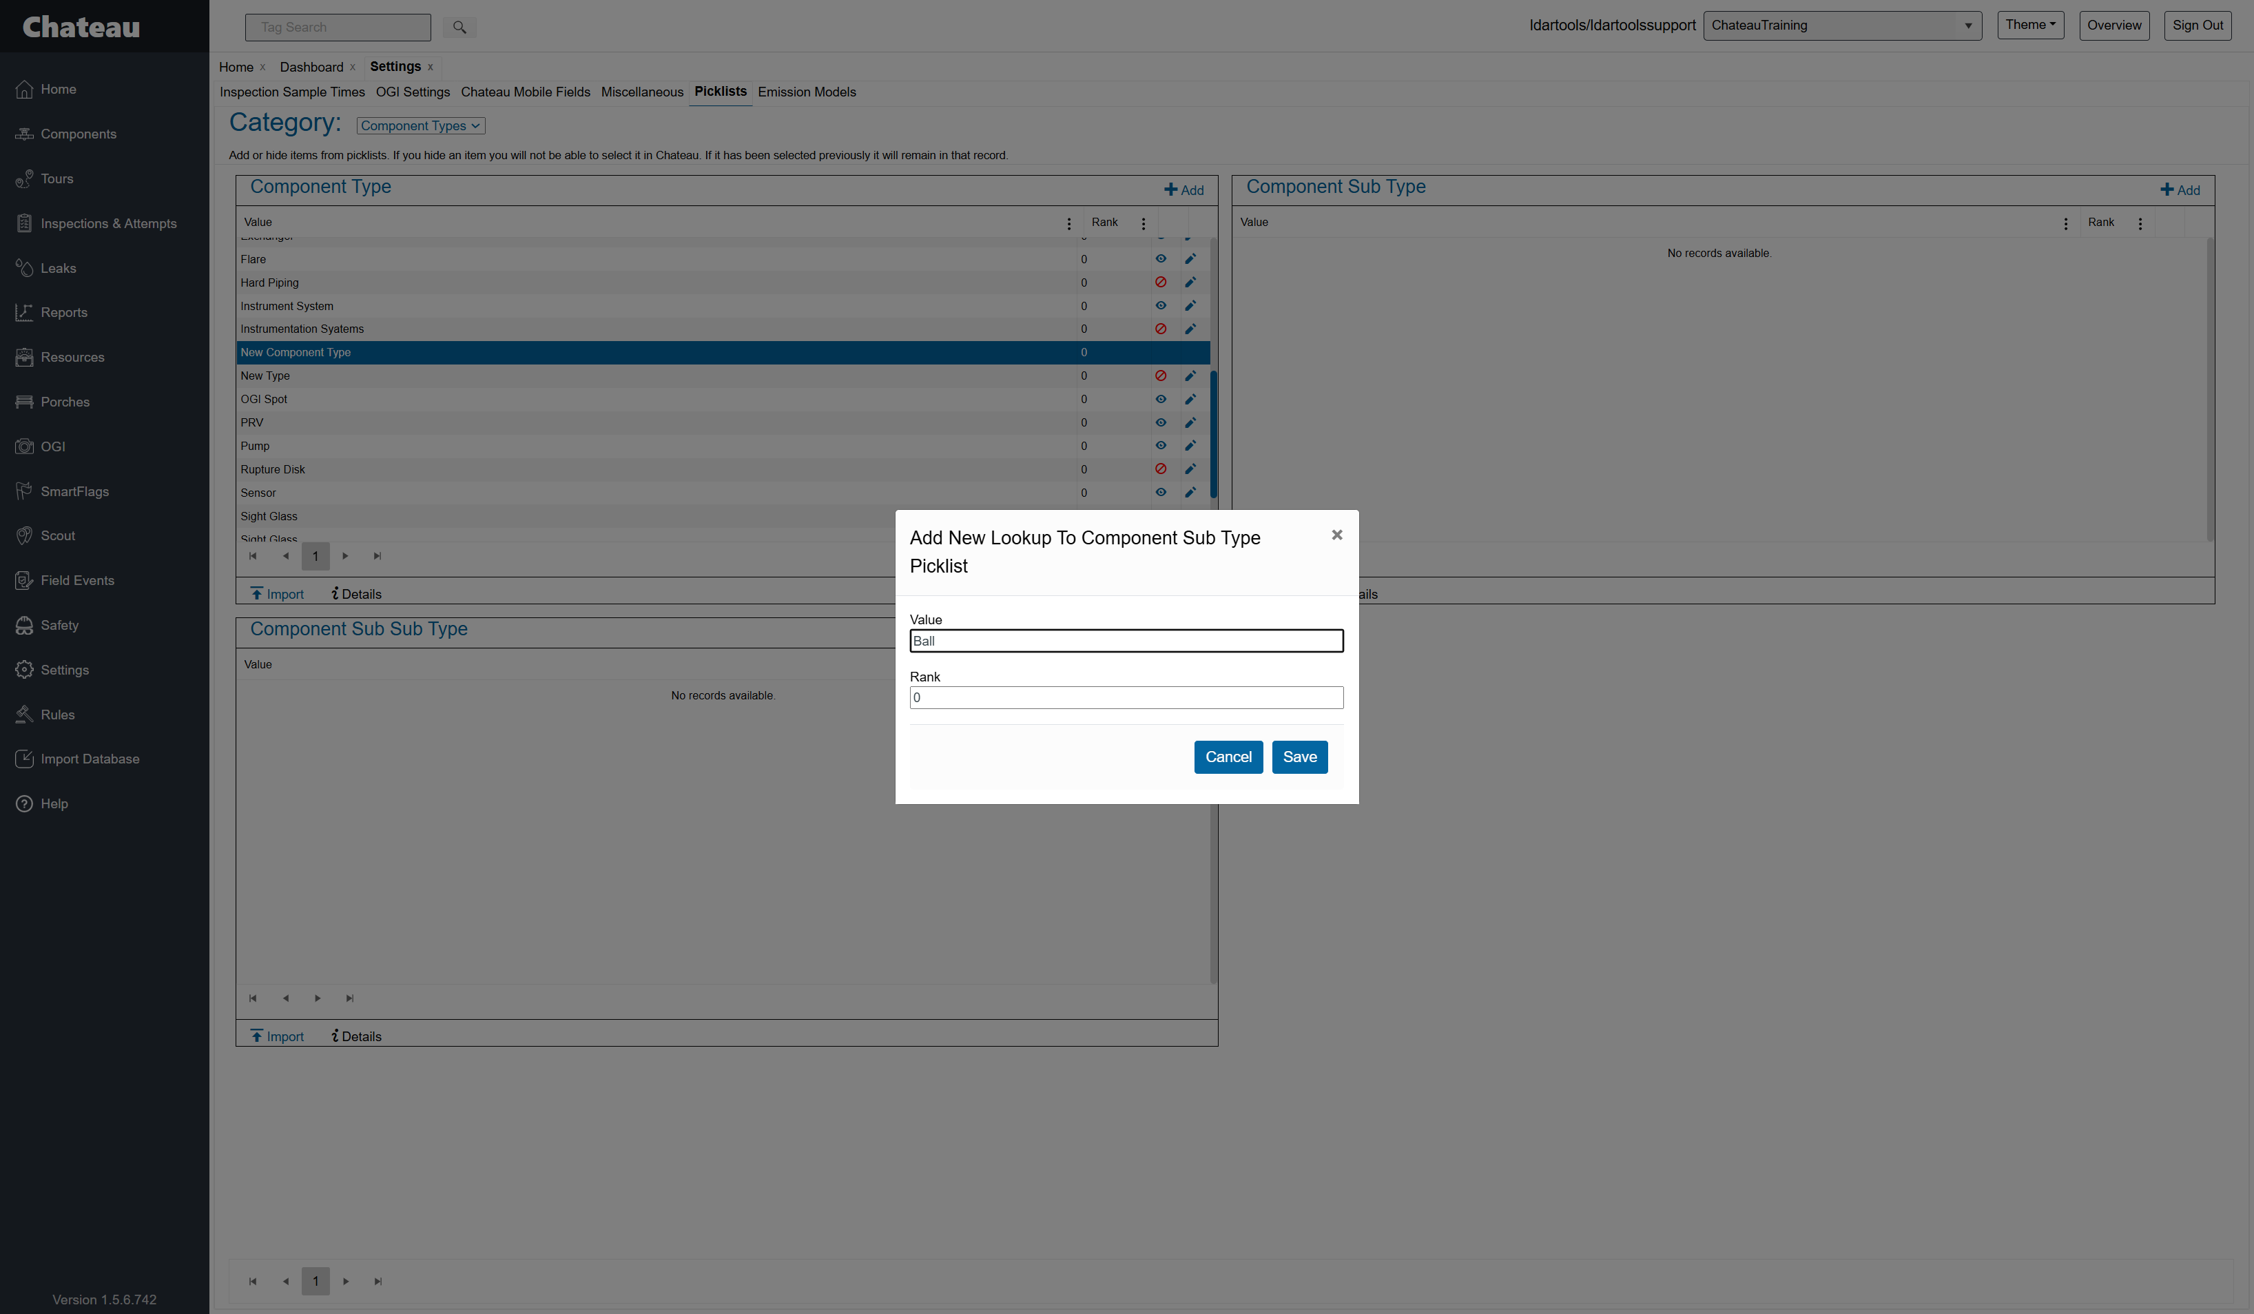Cancel the Add New Lookup dialog
2254x1314 pixels.
[1228, 757]
